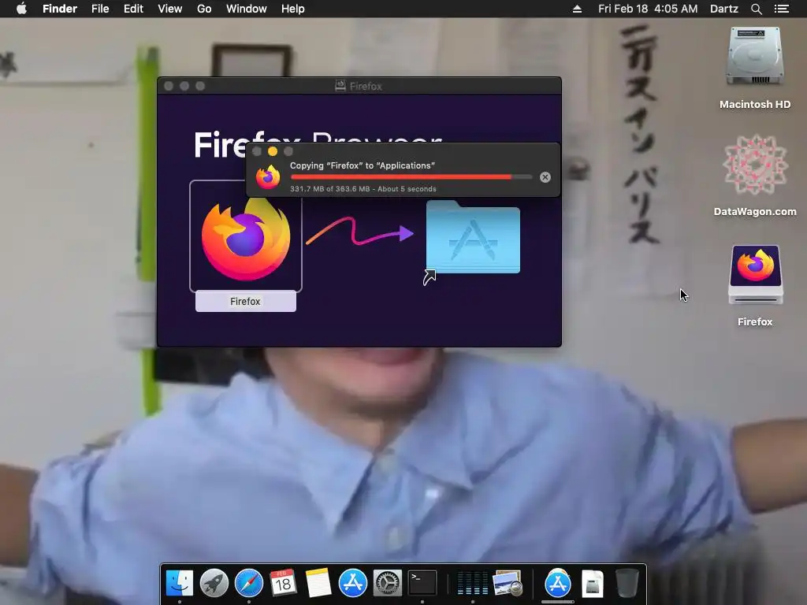Open the equalizer-bars app in Dock
This screenshot has height=605, width=807.
(473, 584)
